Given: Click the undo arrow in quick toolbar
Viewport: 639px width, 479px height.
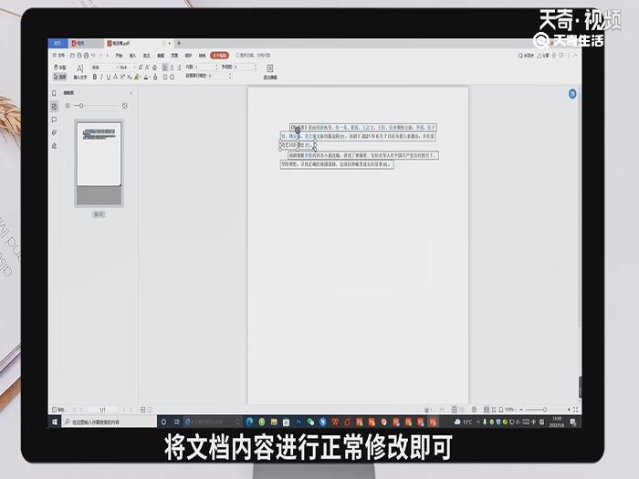Looking at the screenshot, I should 93,55.
